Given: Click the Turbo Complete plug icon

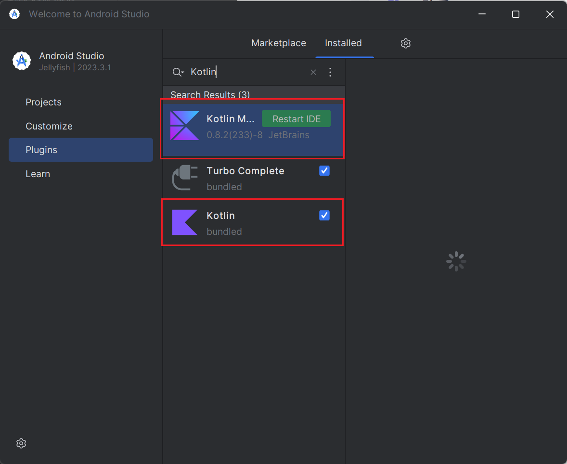Looking at the screenshot, I should tap(185, 178).
